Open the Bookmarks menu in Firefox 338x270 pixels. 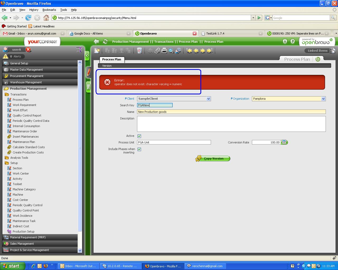[x=49, y=10]
